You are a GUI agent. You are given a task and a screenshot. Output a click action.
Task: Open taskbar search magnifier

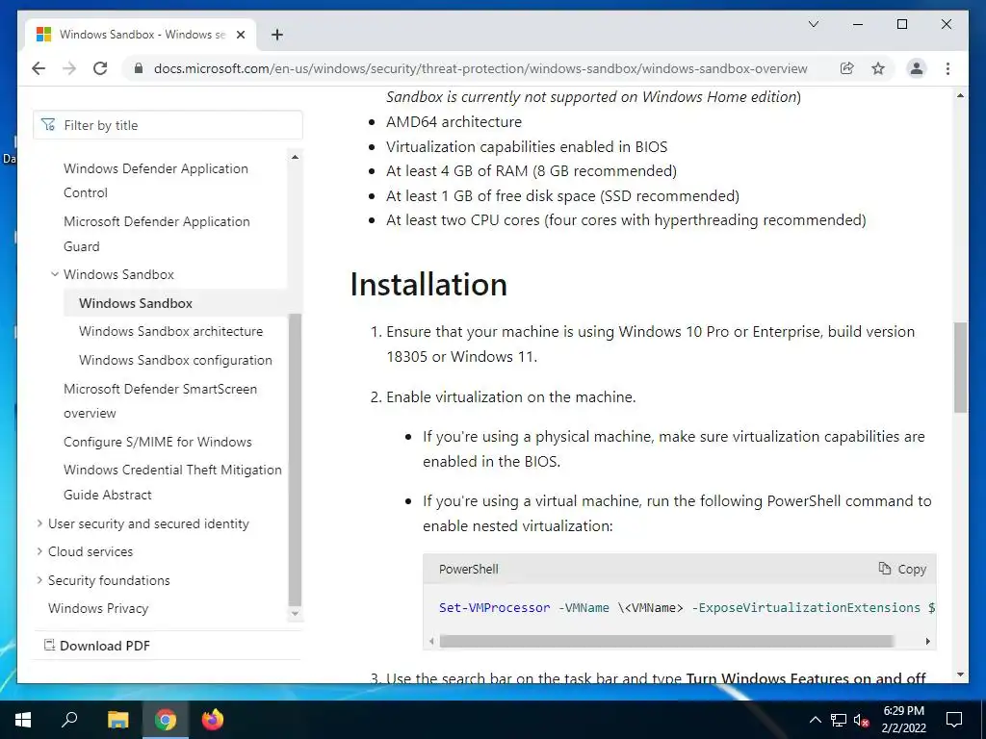coord(69,720)
